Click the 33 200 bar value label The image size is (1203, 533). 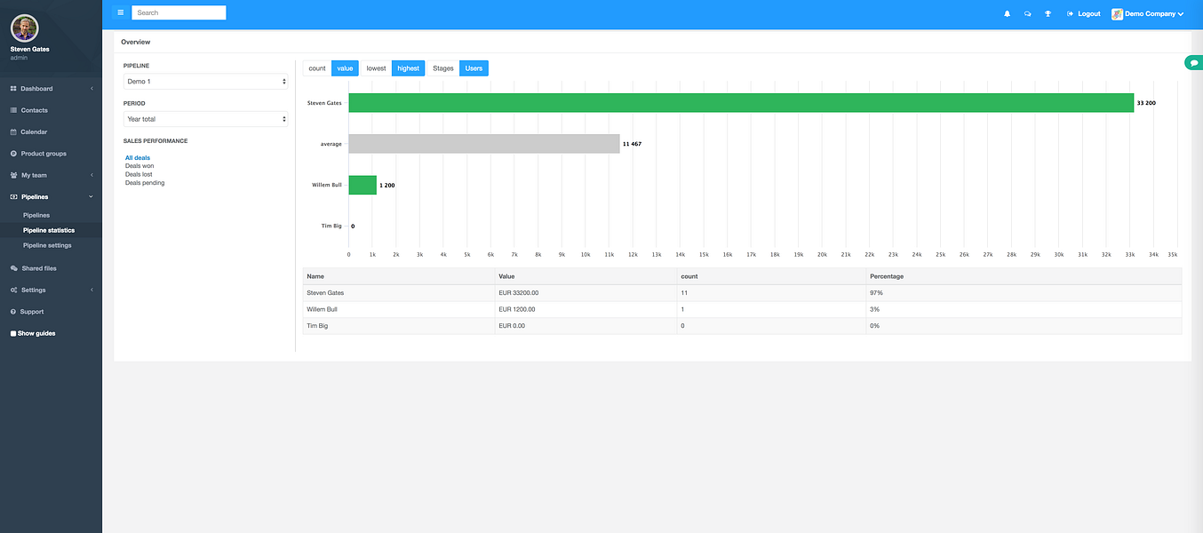[1146, 103]
